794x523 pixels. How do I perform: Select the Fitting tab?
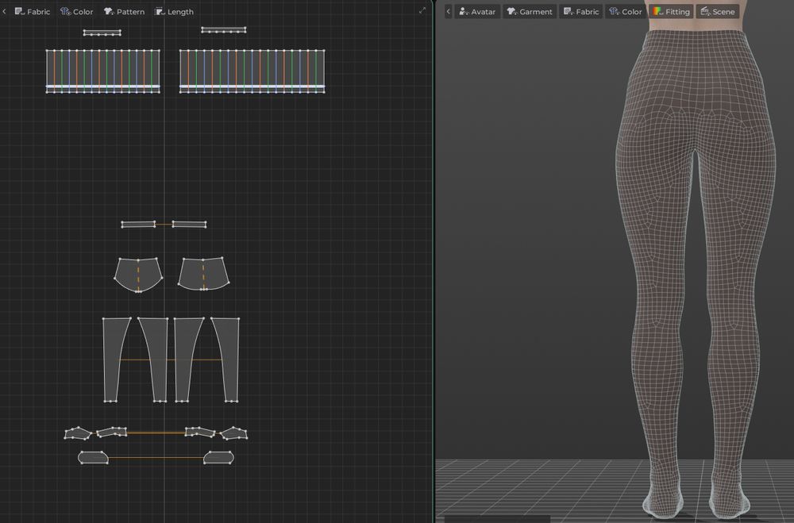click(672, 11)
